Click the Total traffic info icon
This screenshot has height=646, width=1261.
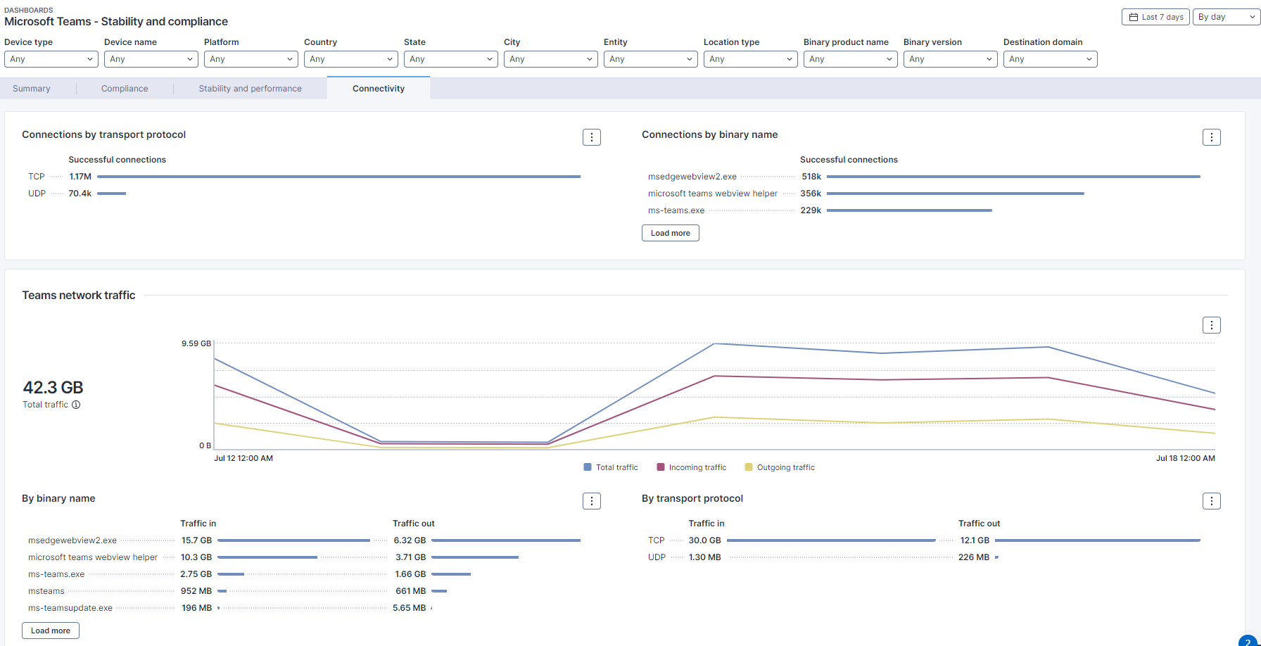(x=76, y=405)
